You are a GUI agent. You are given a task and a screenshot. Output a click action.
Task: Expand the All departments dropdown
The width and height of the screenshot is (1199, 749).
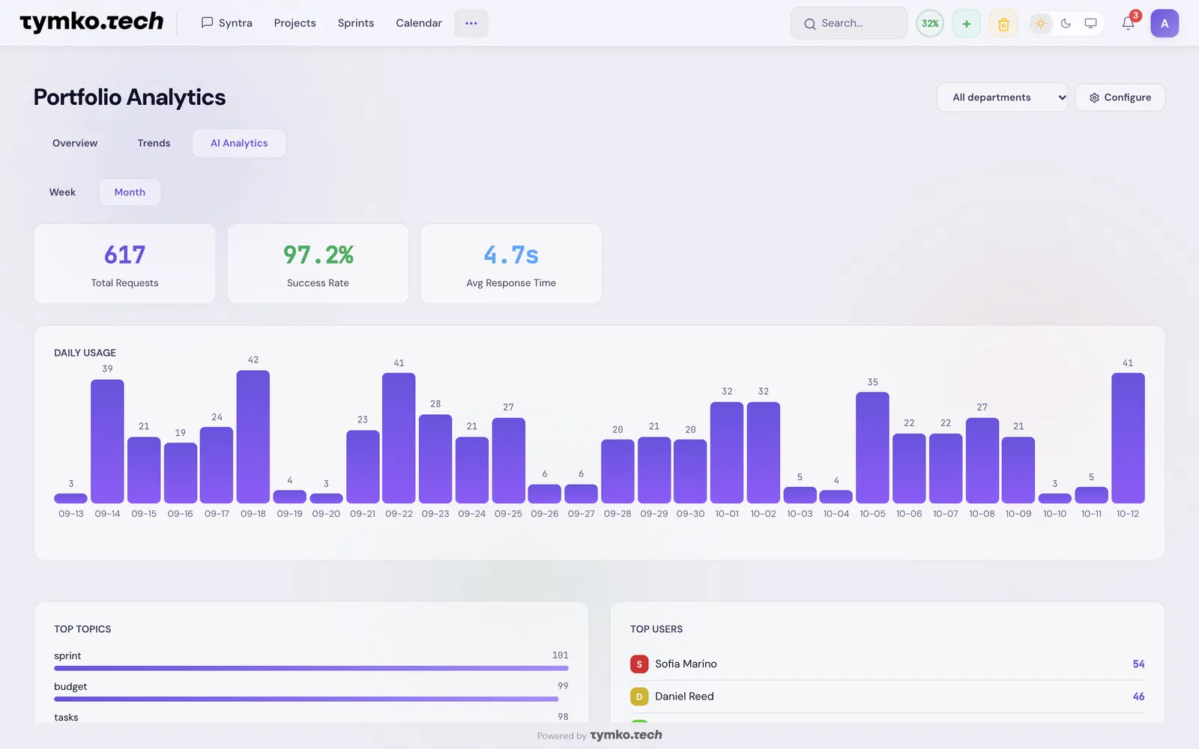pos(1002,97)
